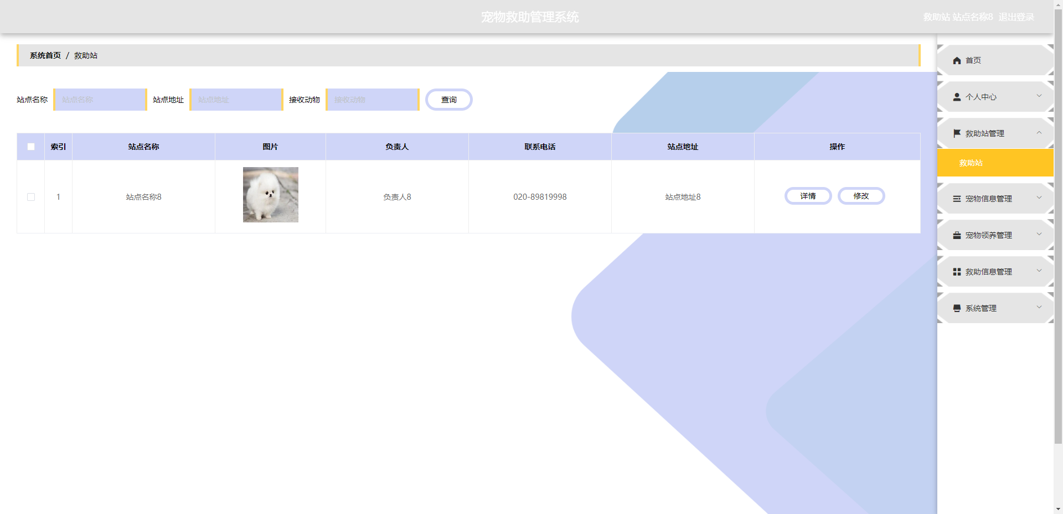Click the book icon for 系统管理
Screen dimensions: 1063x514
(x=957, y=308)
